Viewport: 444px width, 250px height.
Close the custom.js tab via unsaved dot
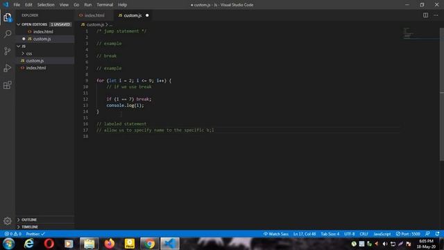click(147, 15)
